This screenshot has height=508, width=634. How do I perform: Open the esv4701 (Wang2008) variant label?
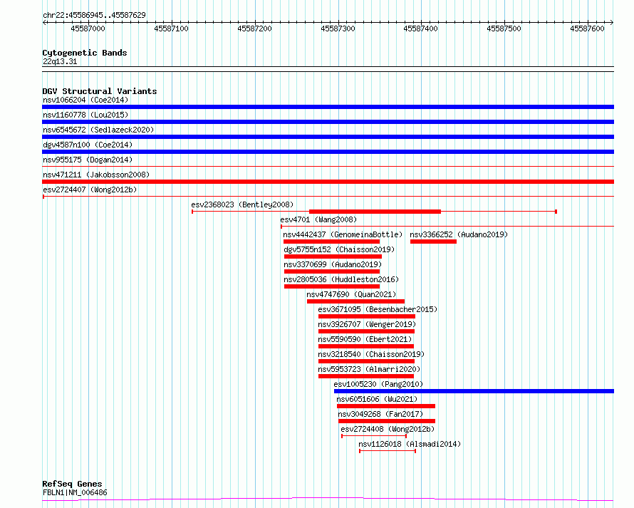click(x=318, y=219)
